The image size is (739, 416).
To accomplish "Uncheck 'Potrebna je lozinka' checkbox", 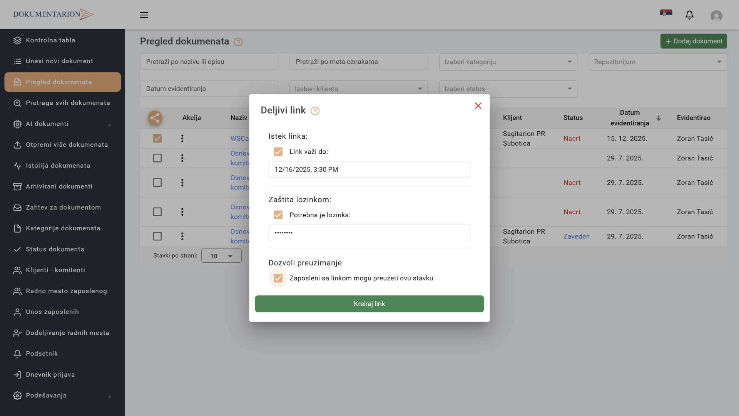I will point(278,215).
